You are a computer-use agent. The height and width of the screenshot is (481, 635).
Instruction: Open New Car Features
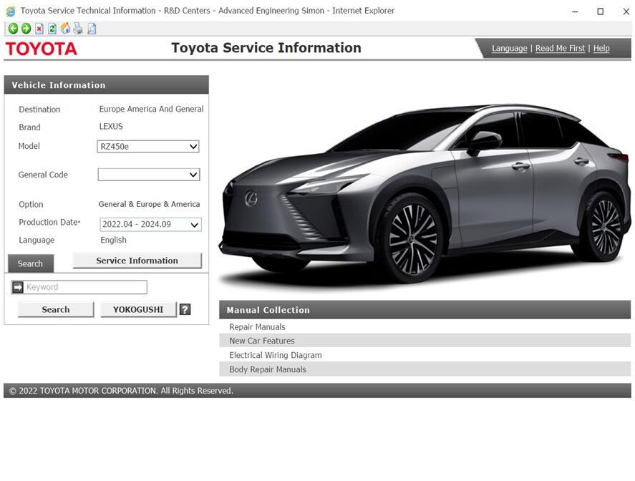click(x=425, y=341)
